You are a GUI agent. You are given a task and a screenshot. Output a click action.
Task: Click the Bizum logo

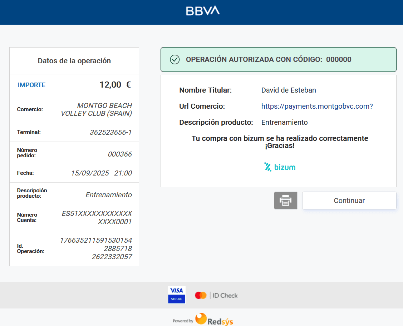pos(280,167)
